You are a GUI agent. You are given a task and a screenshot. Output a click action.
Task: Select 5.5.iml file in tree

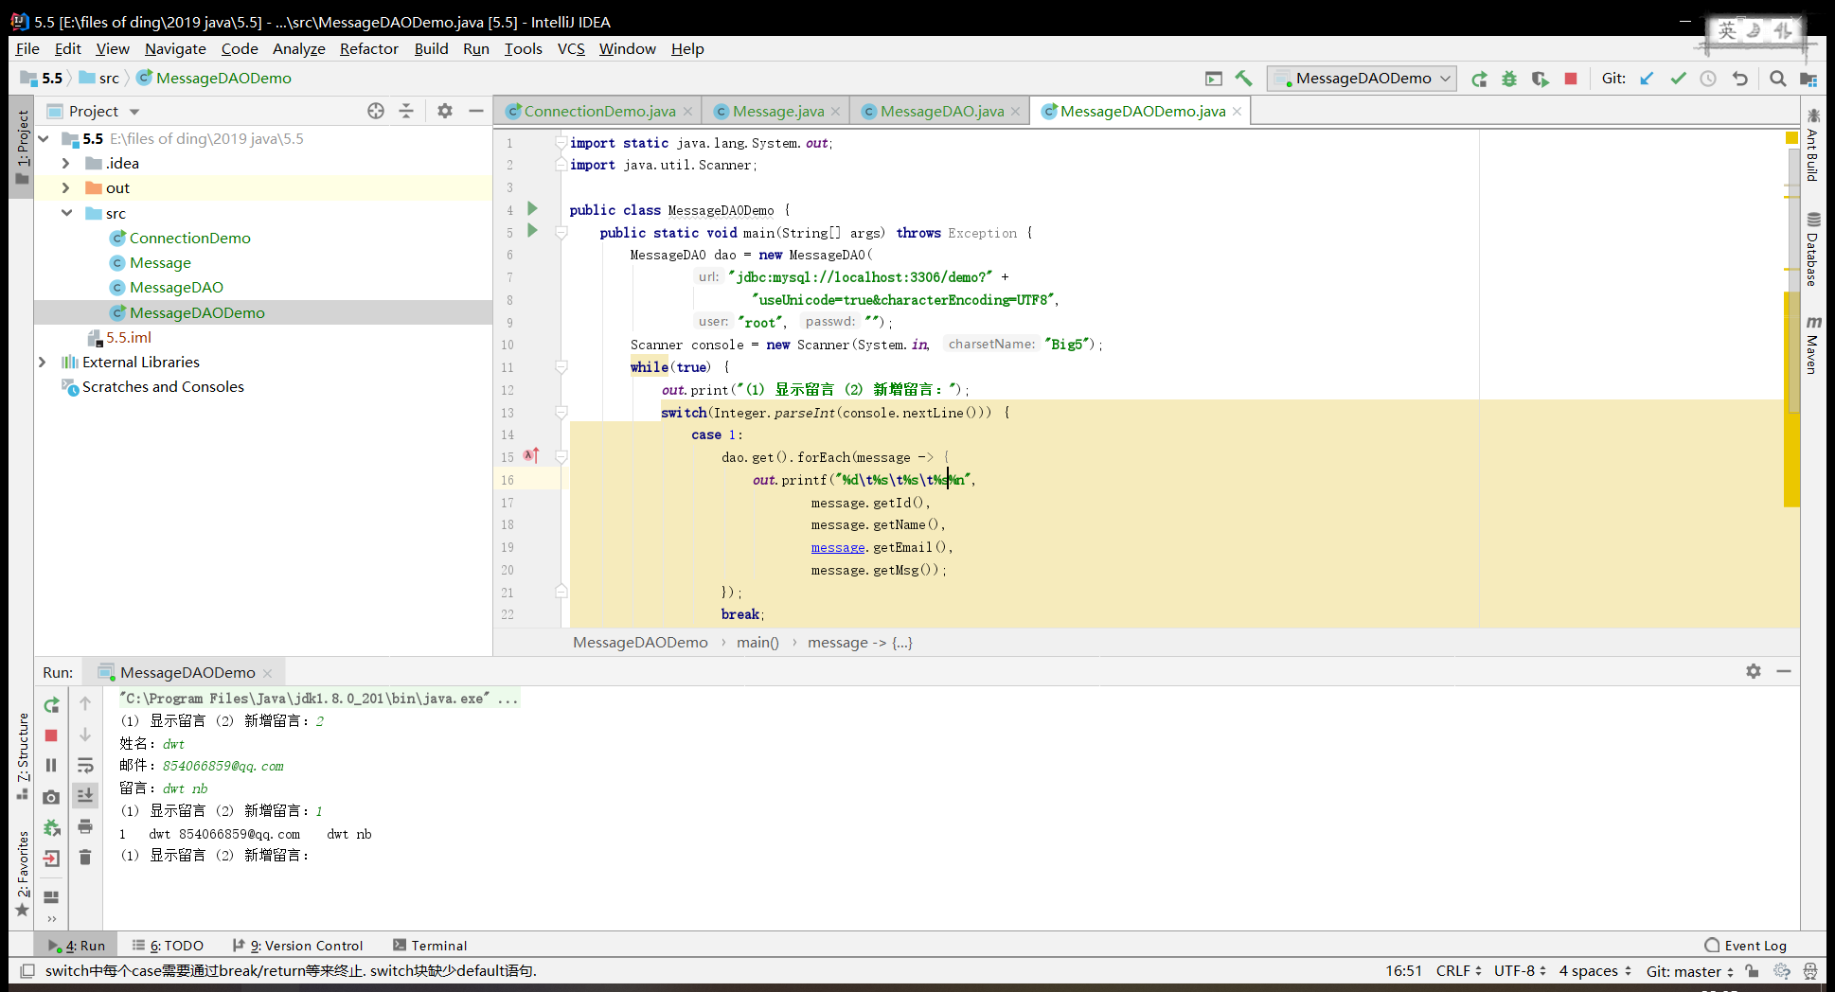[x=129, y=338]
